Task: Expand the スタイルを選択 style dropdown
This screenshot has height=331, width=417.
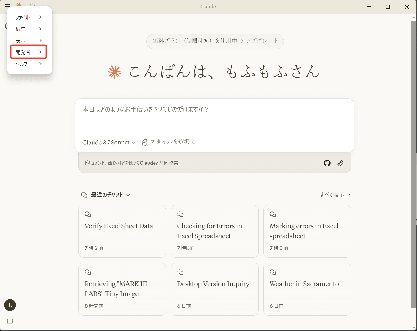Action: [172, 142]
